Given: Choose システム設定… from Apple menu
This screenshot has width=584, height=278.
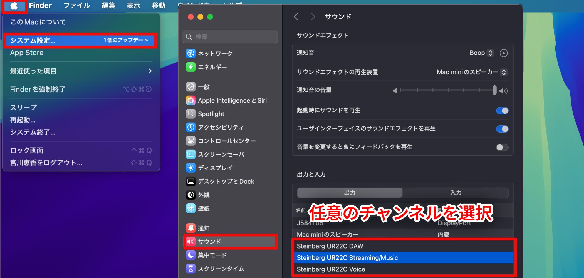Looking at the screenshot, I should pos(81,40).
